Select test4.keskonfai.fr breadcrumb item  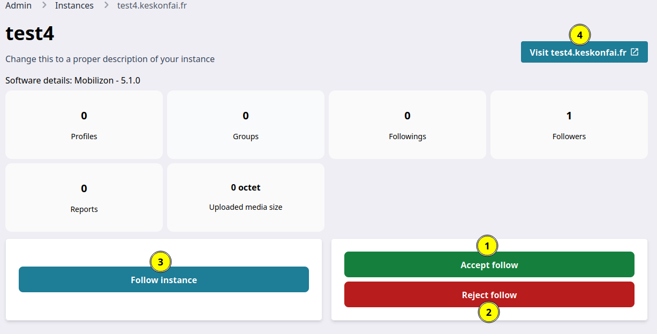click(152, 5)
